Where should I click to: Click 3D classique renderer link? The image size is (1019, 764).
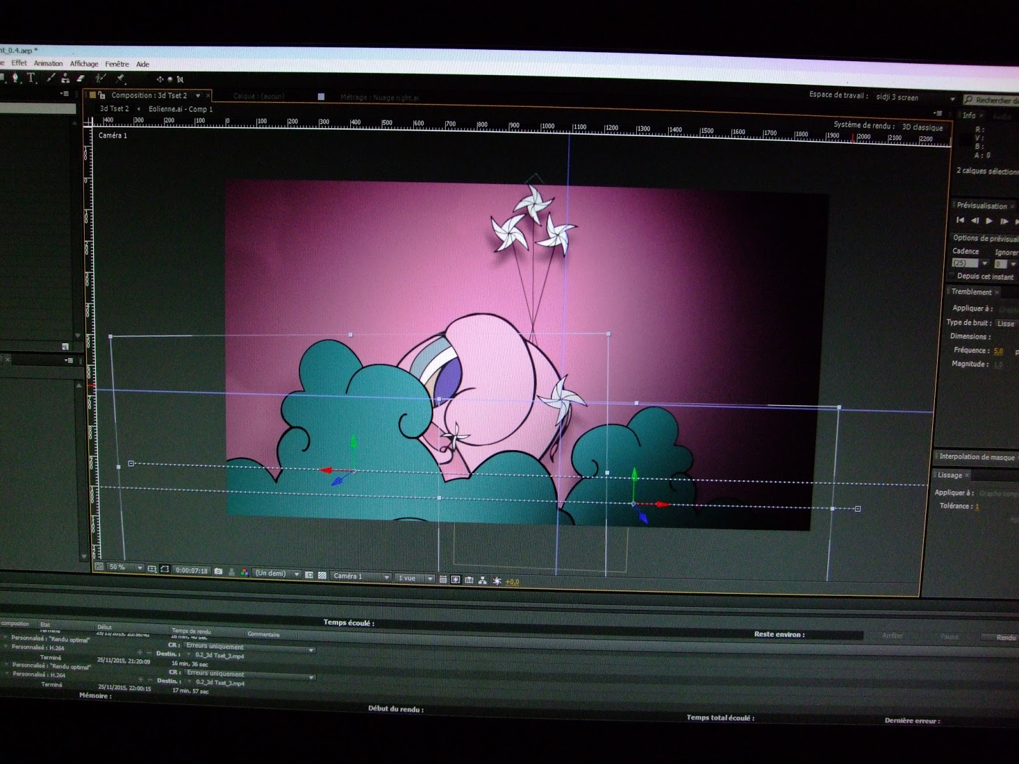[922, 127]
